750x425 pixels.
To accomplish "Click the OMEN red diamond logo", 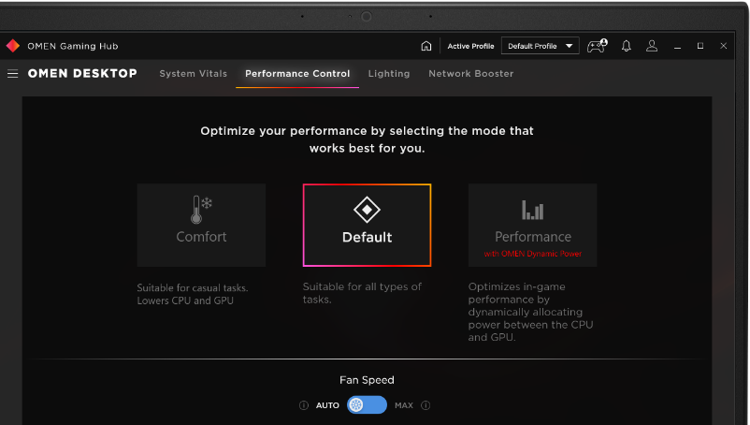I will 13,46.
